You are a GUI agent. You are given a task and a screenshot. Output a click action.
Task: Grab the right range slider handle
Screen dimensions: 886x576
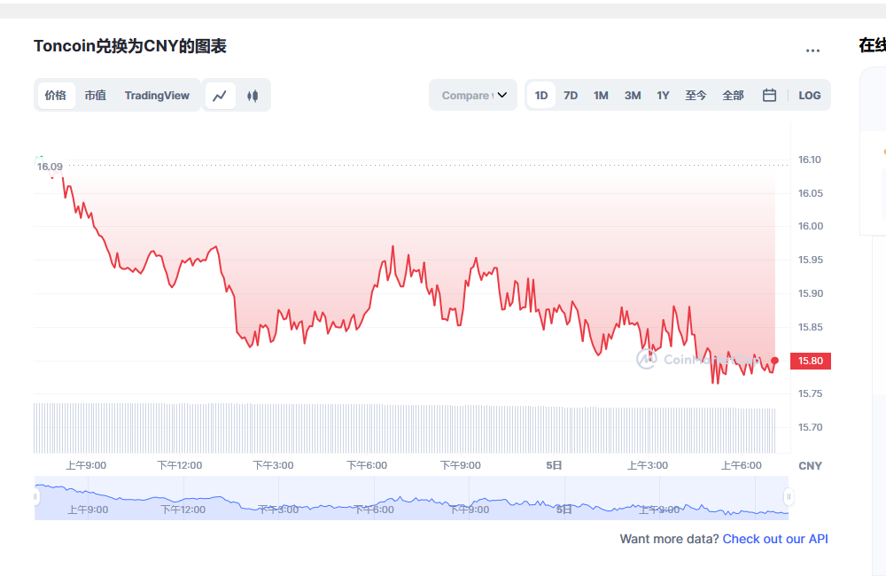(789, 497)
